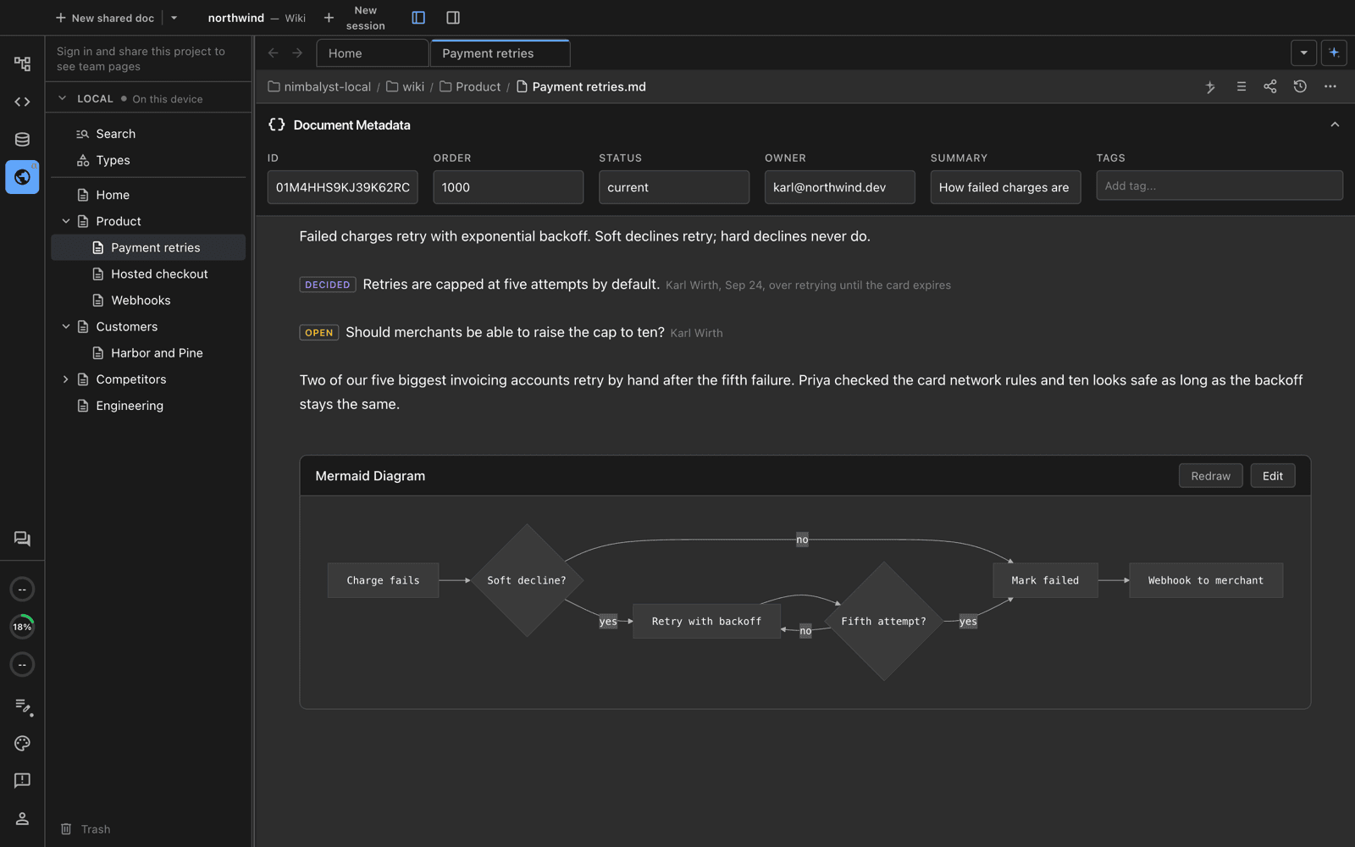The image size is (1355, 847).
Task: Click the New shared doc button
Action: point(105,18)
